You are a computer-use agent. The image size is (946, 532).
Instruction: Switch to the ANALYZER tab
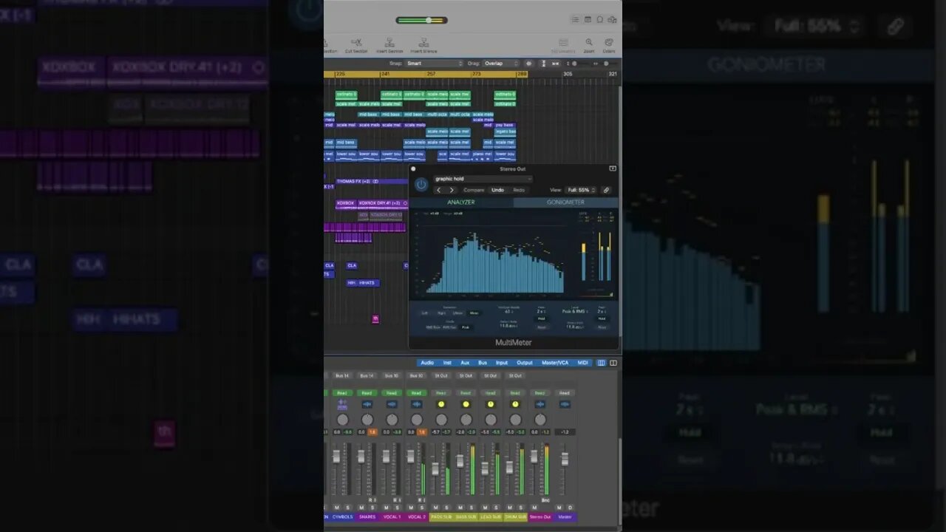(x=461, y=202)
